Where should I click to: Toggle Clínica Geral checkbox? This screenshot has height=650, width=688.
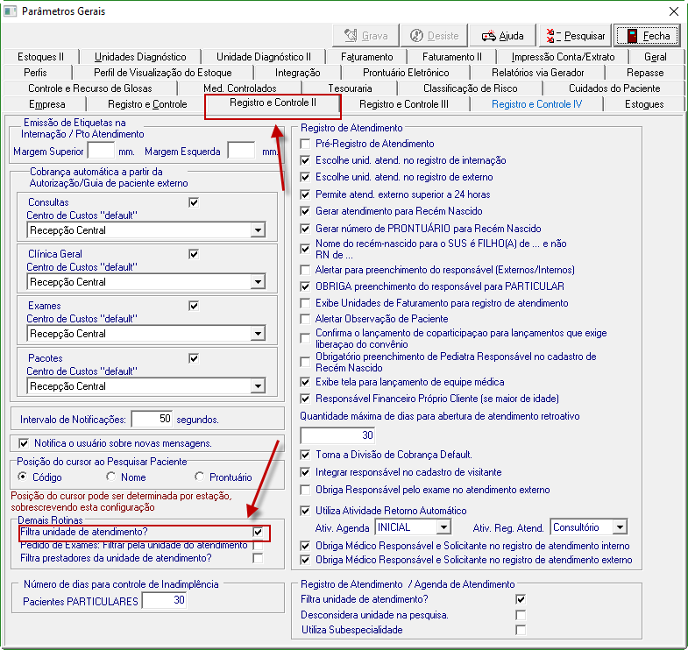pyautogui.click(x=194, y=254)
